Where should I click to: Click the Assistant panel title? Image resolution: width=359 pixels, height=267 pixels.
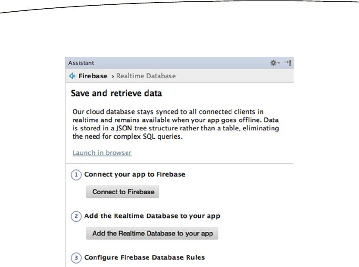81,63
